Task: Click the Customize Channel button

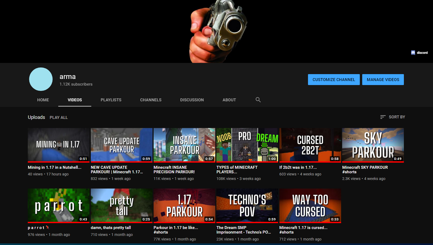Action: click(334, 80)
